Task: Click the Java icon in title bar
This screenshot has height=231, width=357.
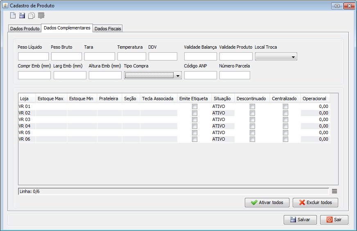Action: [x=5, y=6]
